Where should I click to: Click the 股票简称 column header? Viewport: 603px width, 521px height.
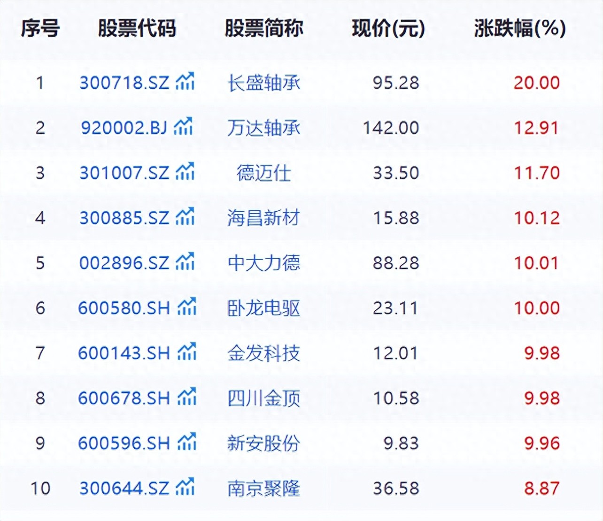pyautogui.click(x=263, y=29)
